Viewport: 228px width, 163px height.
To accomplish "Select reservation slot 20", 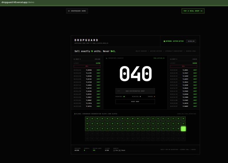I will coord(87,124).
